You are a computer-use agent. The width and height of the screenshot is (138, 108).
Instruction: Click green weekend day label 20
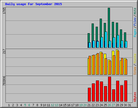pos(85,105)
